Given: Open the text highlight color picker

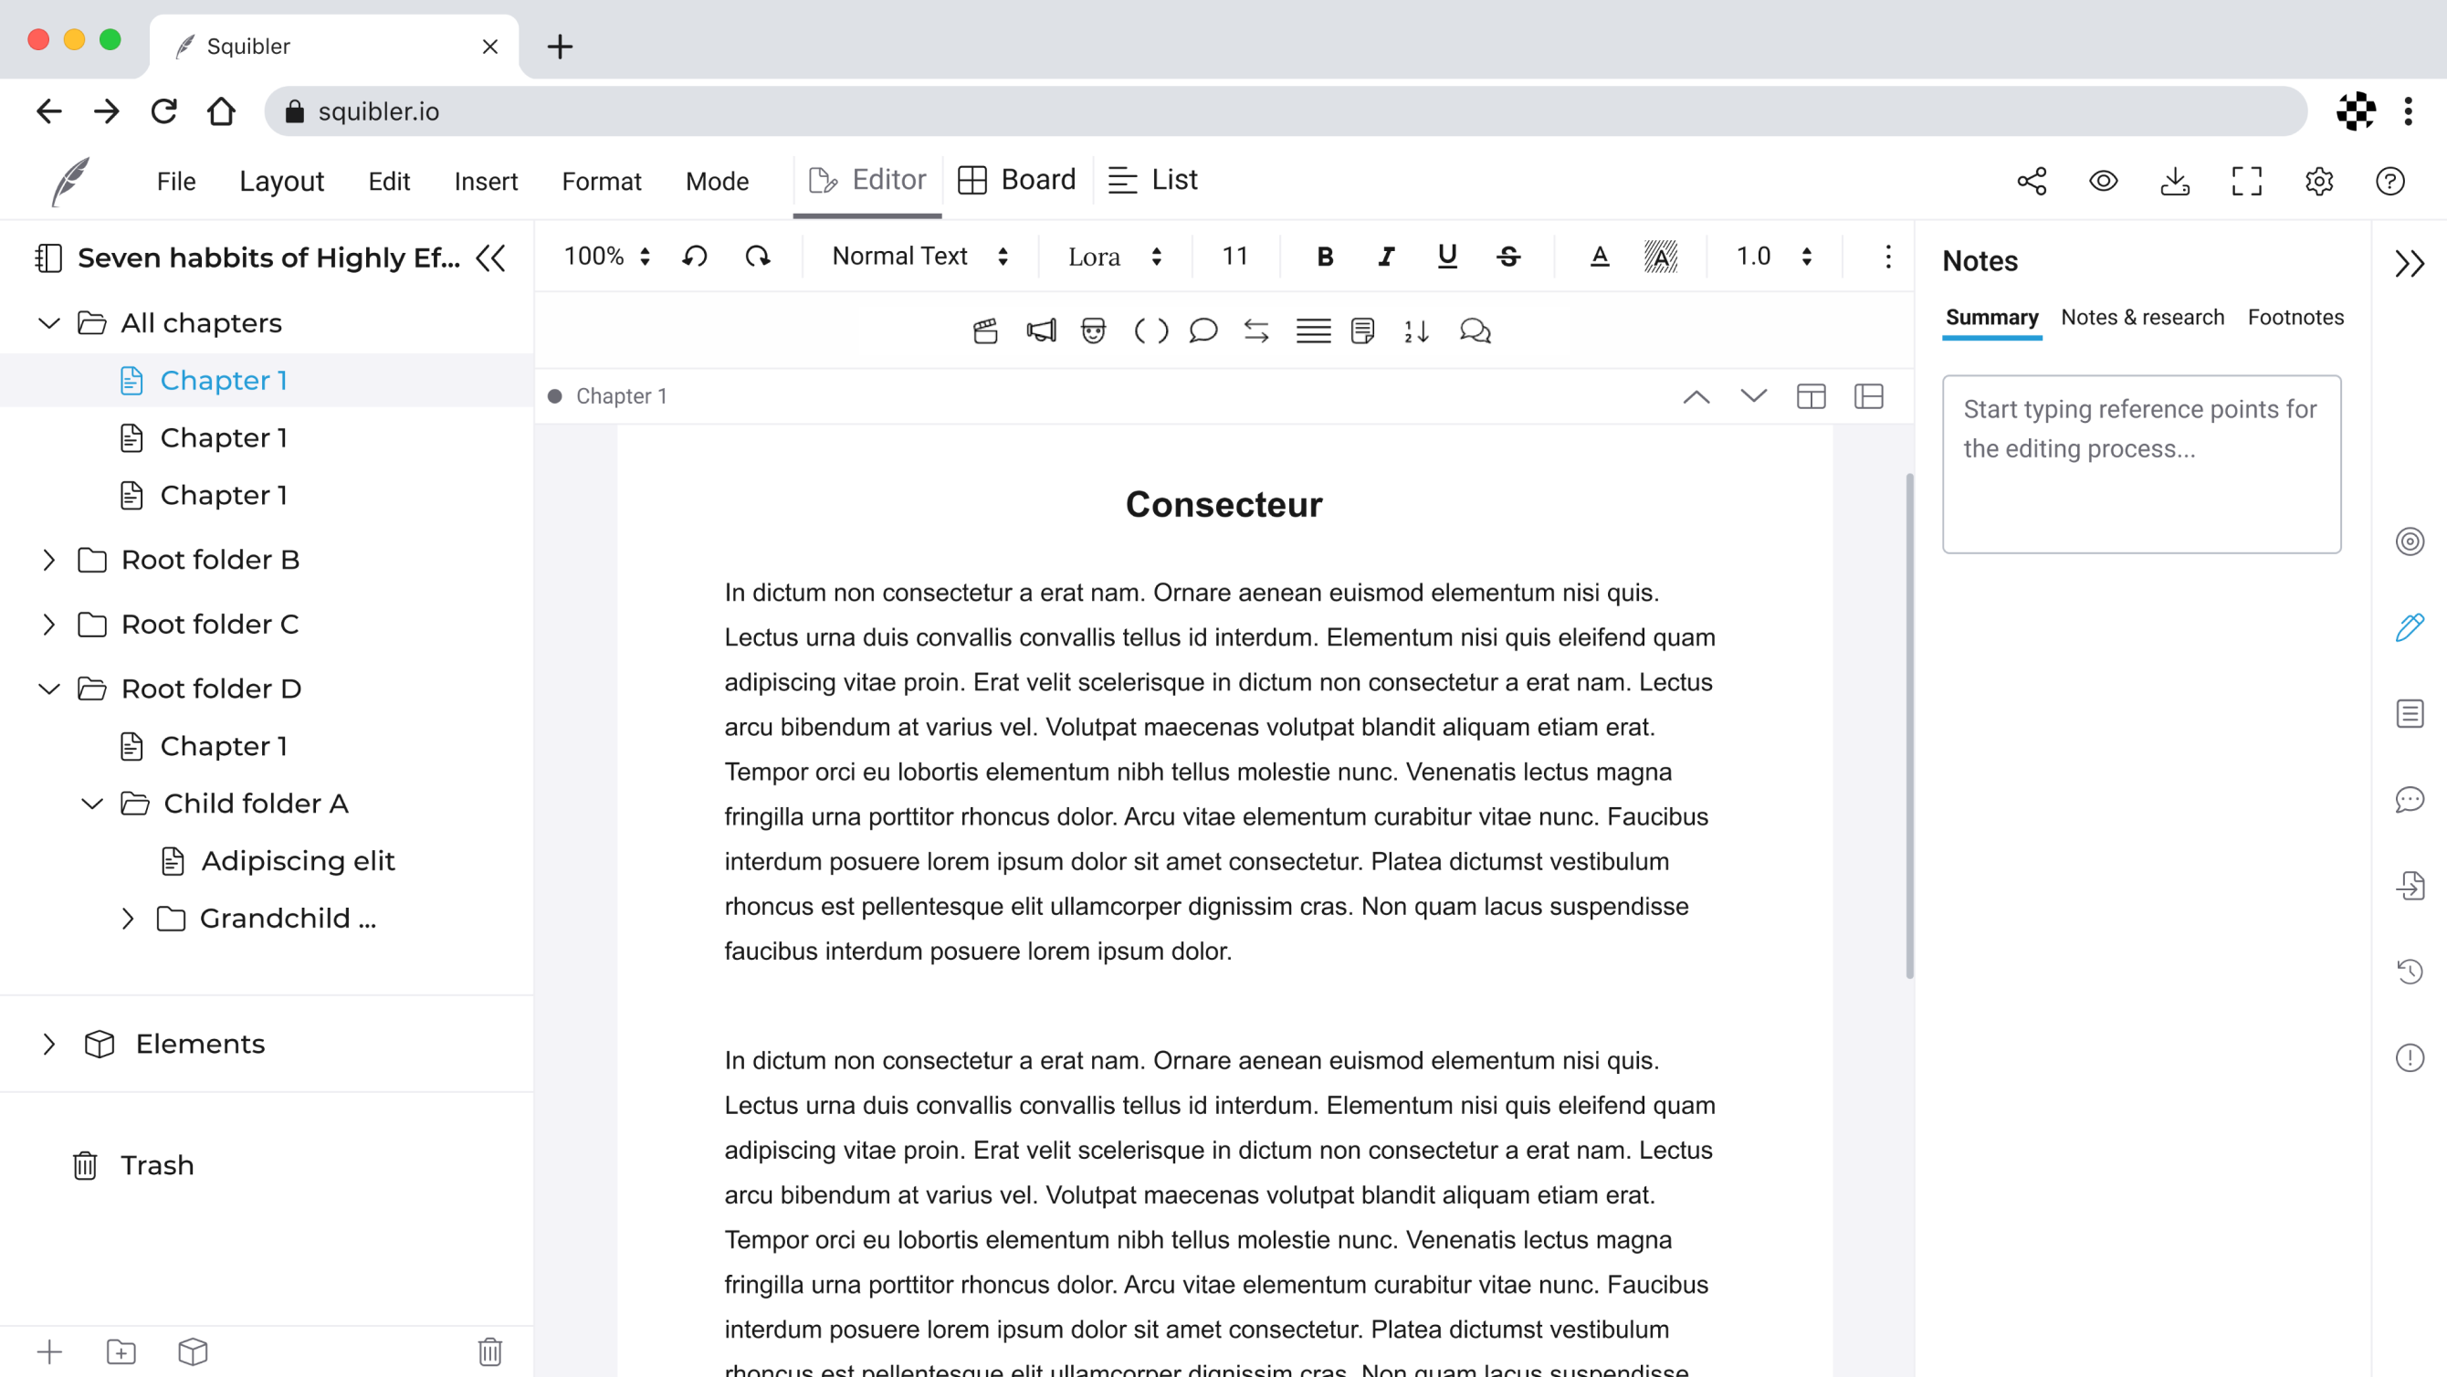Looking at the screenshot, I should coord(1661,257).
